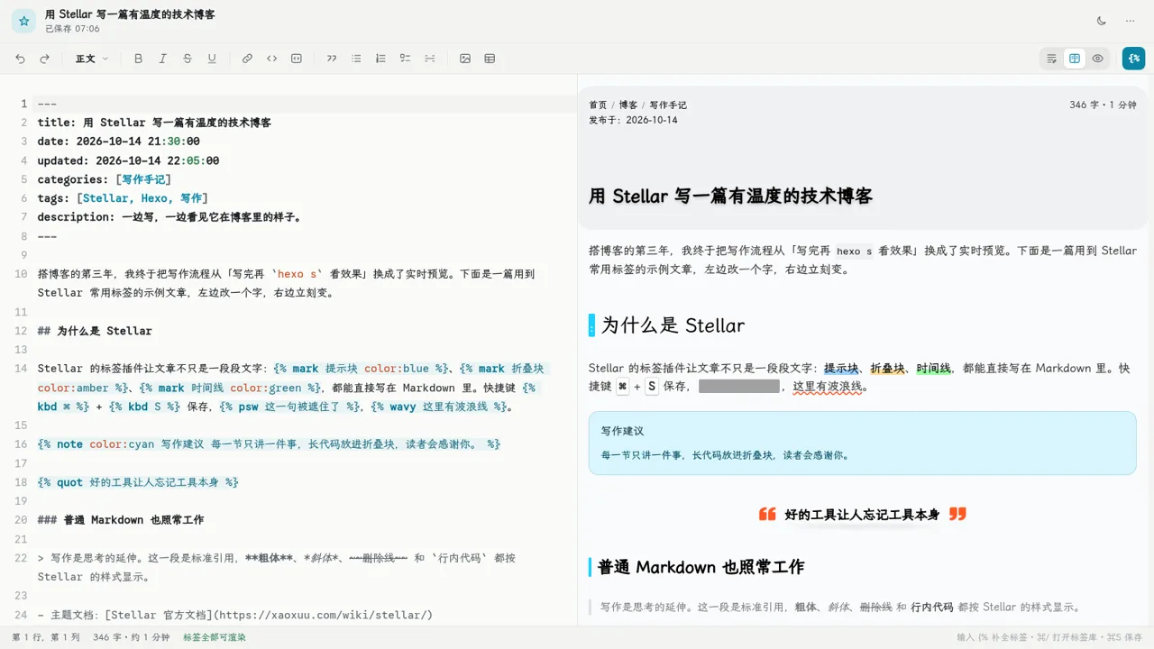Click the redo arrow icon
The height and width of the screenshot is (649, 1154).
point(44,59)
